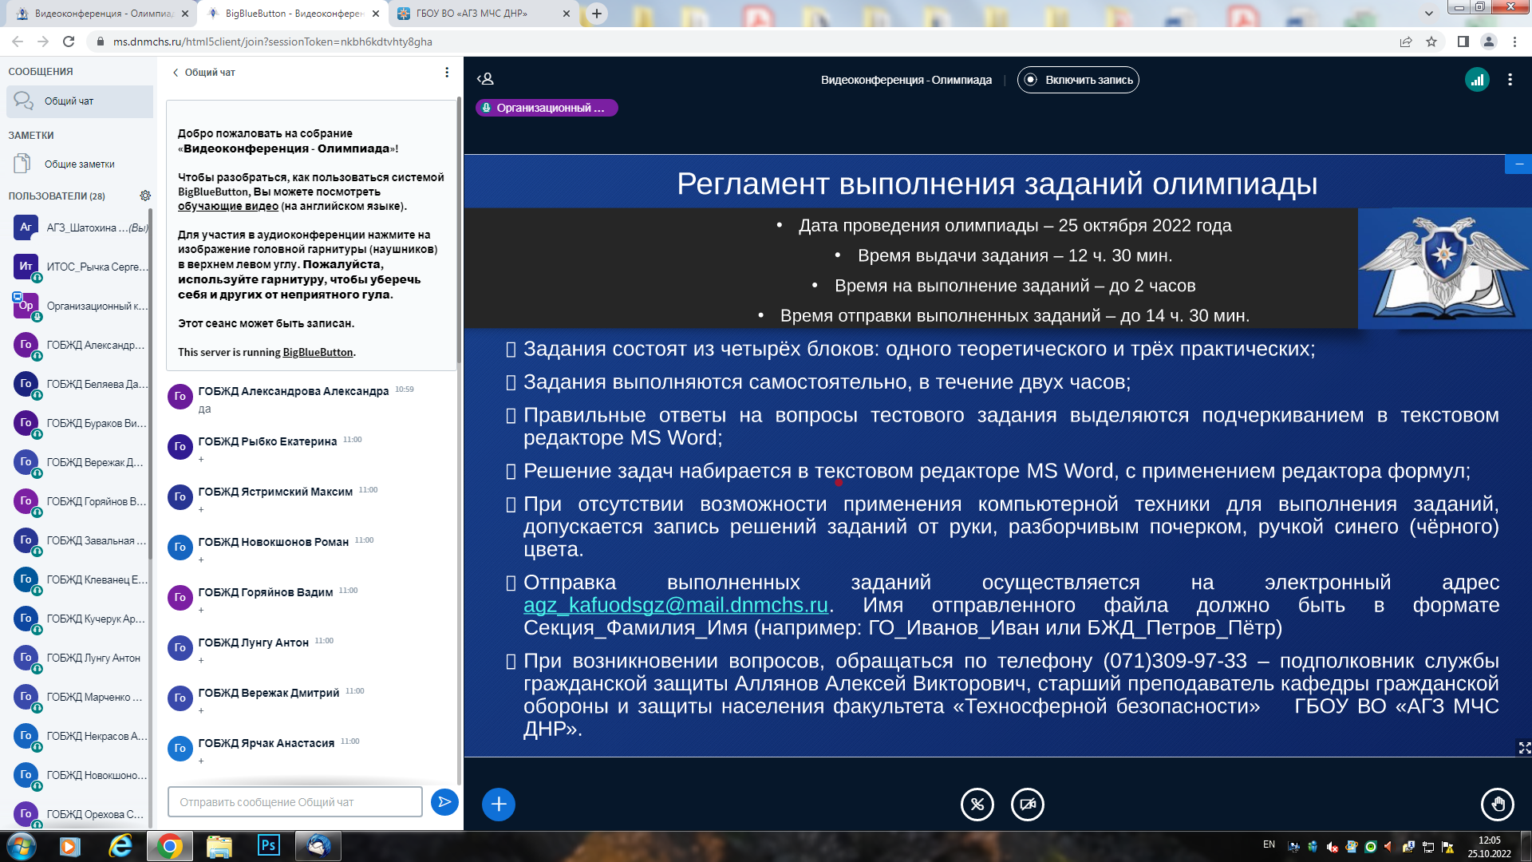
Task: Click the Включить запись record button
Action: 1078,80
